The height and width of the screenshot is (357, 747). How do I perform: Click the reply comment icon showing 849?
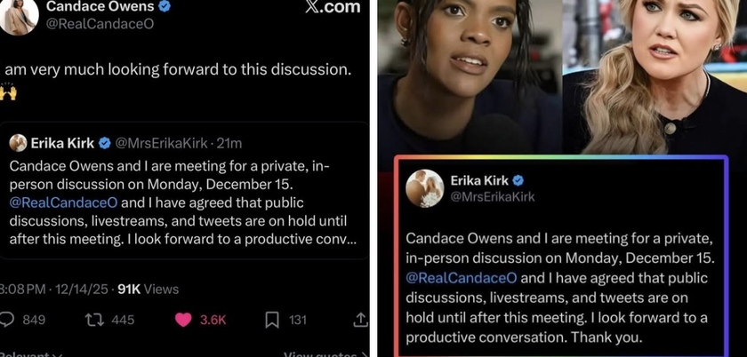pos(6,320)
